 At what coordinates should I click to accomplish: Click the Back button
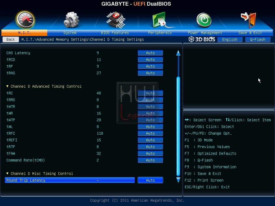[x=11, y=39]
